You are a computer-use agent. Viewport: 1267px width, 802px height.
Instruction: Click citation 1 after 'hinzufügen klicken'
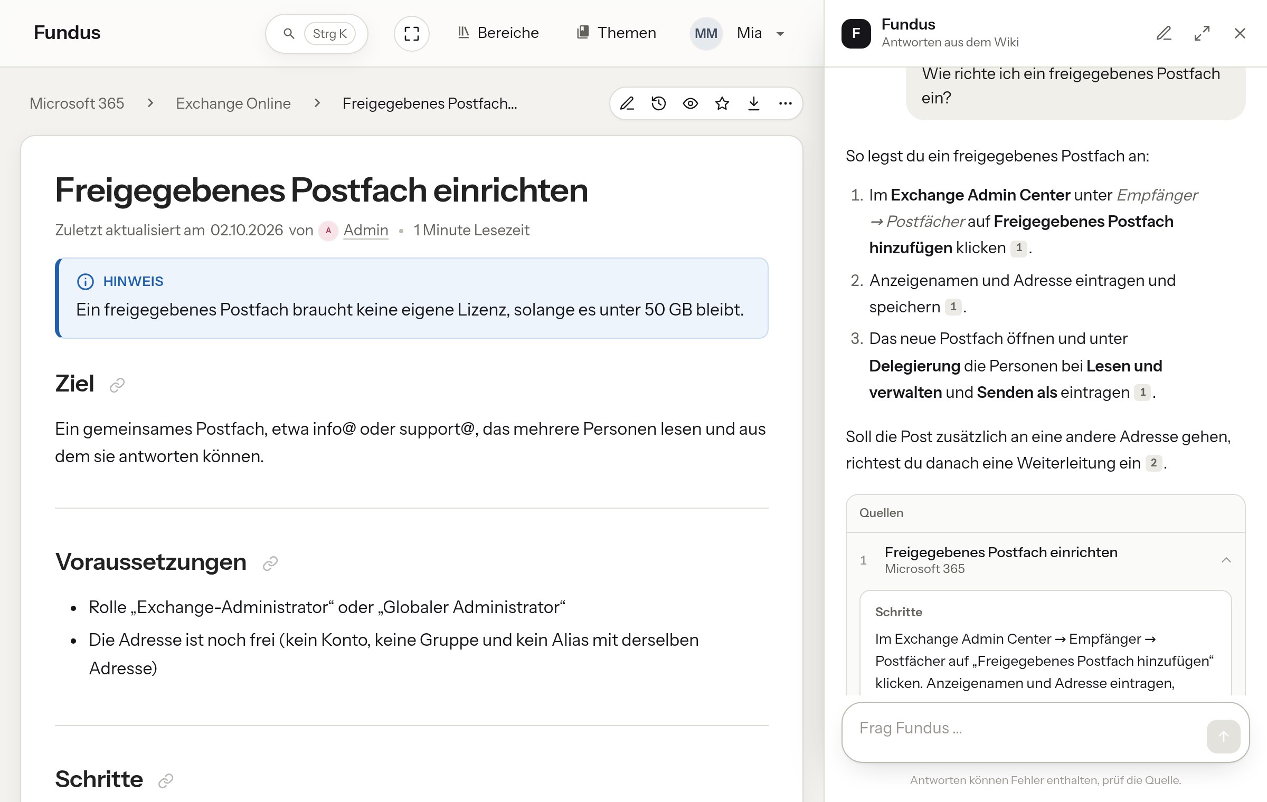[1019, 248]
